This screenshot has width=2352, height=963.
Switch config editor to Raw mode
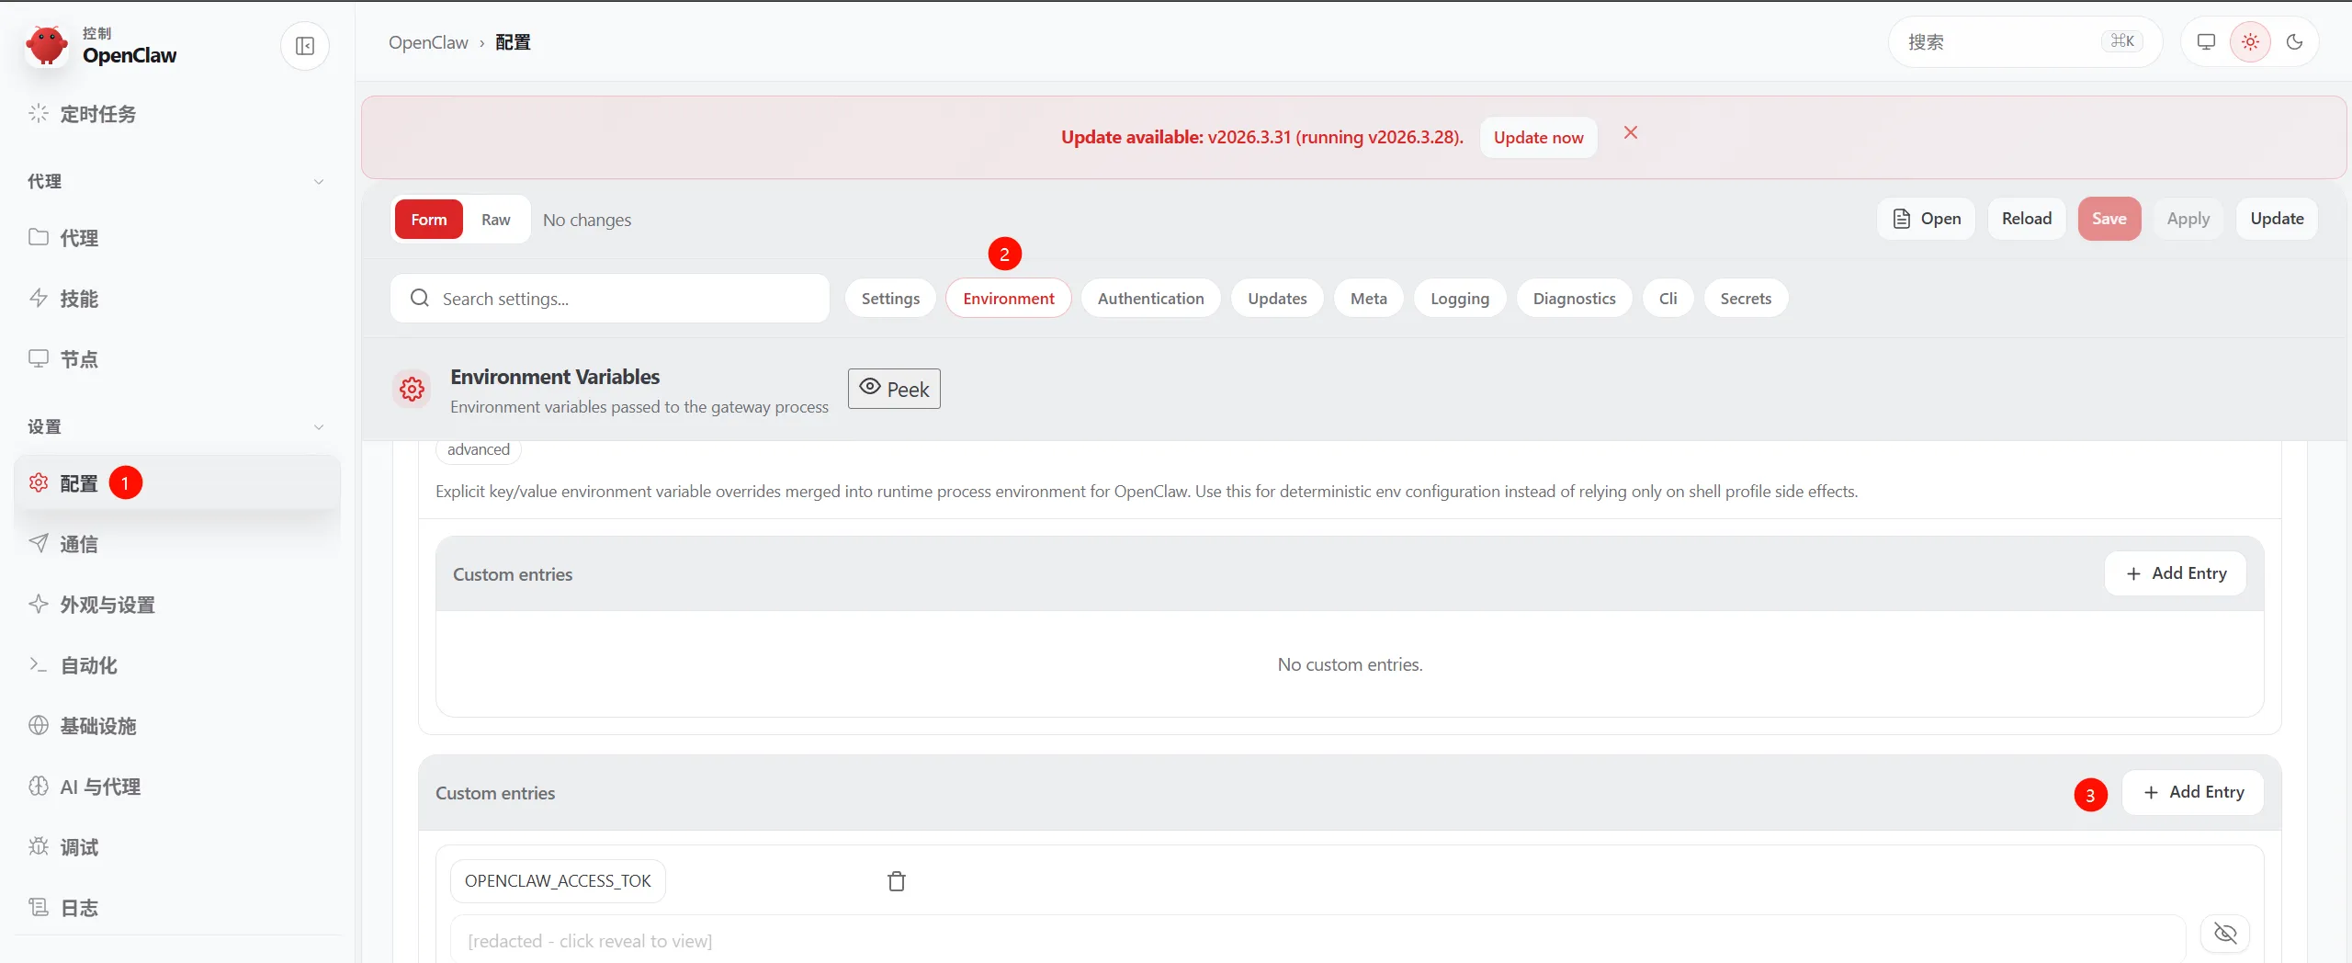495,220
